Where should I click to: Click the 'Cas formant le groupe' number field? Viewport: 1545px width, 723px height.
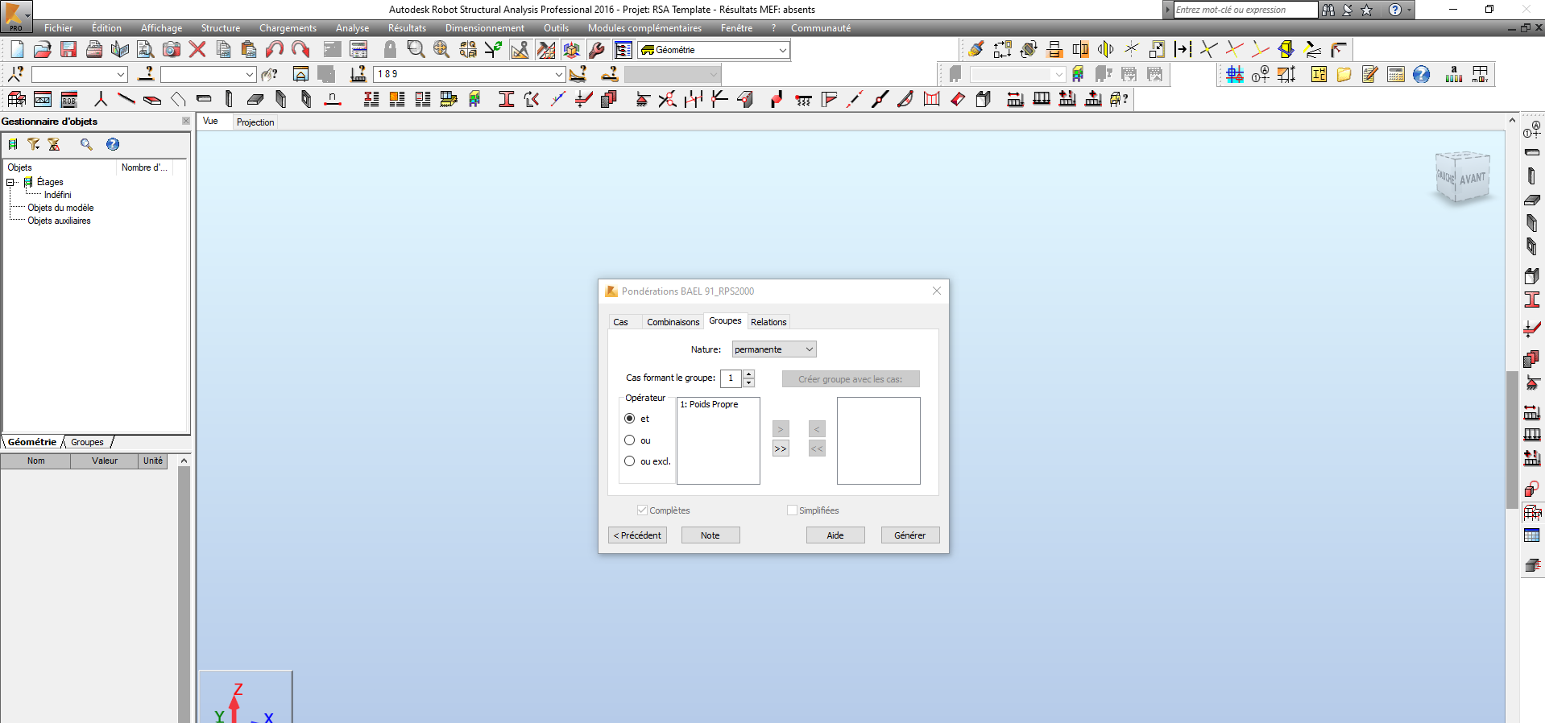point(731,378)
